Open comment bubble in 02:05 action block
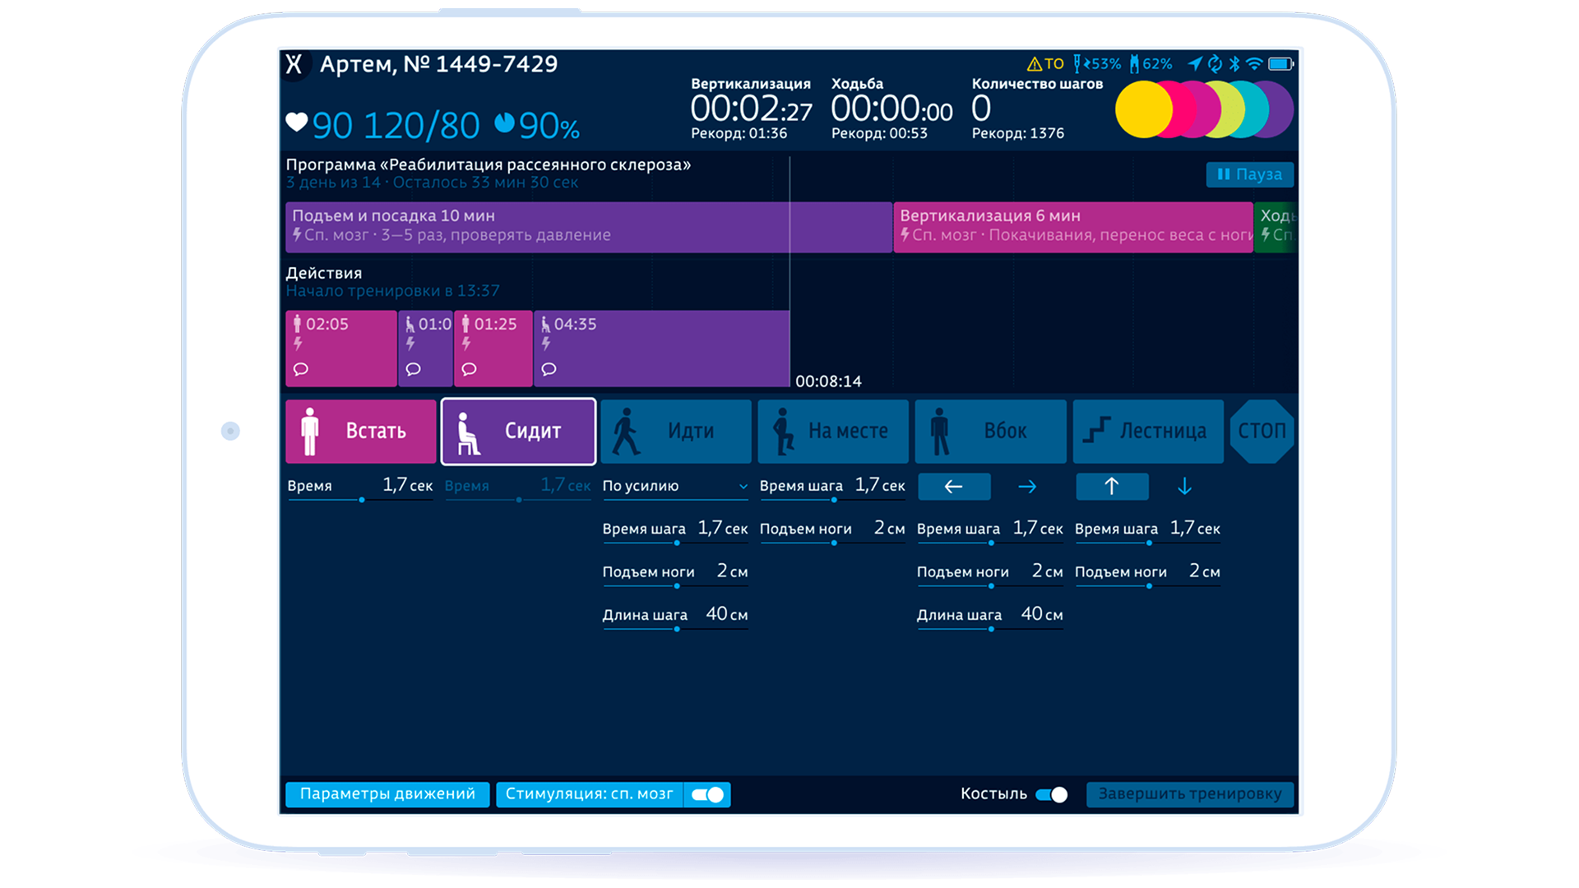This screenshot has width=1579, height=888. pos(301,369)
